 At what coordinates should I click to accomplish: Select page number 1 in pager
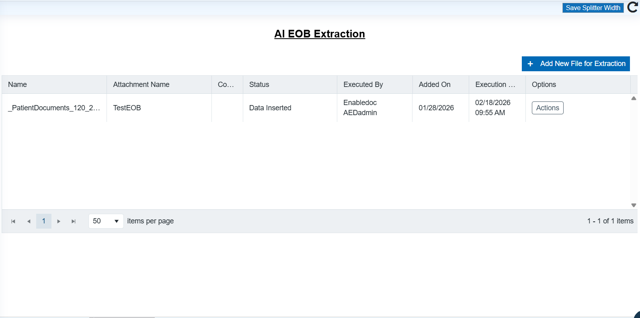44,221
